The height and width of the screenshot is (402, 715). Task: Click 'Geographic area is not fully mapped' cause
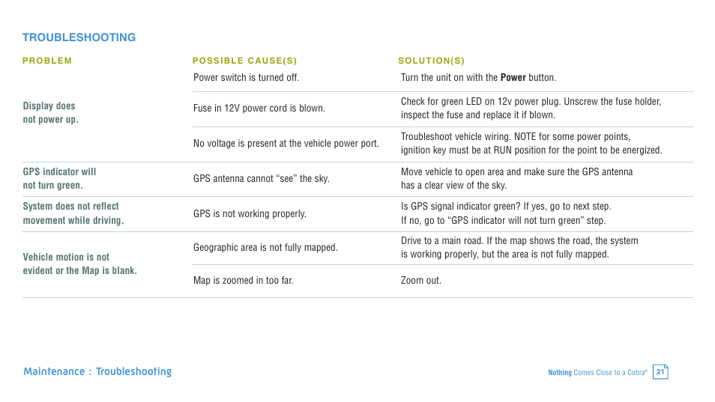[265, 248]
